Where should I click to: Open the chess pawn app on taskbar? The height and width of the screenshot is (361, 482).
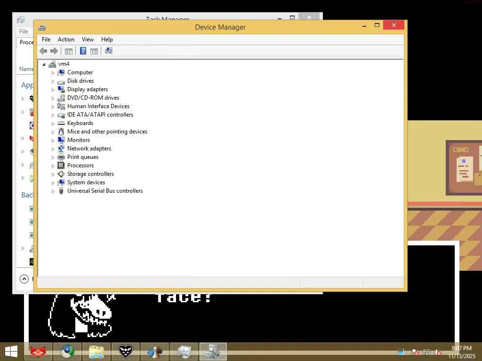[x=155, y=352]
